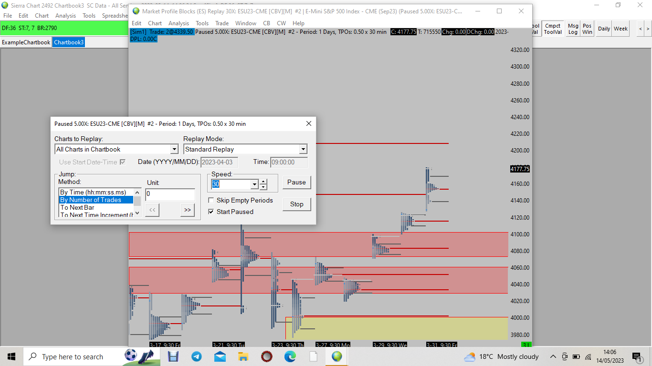Viewport: 652px width, 366px height.
Task: Pause the replay with the Pause button
Action: 296,182
